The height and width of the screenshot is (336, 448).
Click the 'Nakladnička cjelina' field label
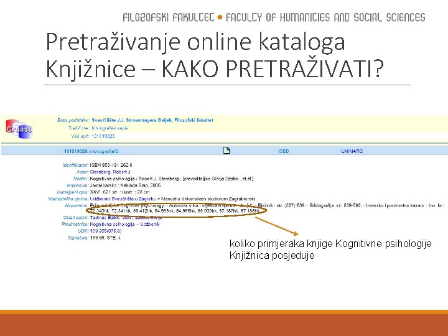pos(68,199)
